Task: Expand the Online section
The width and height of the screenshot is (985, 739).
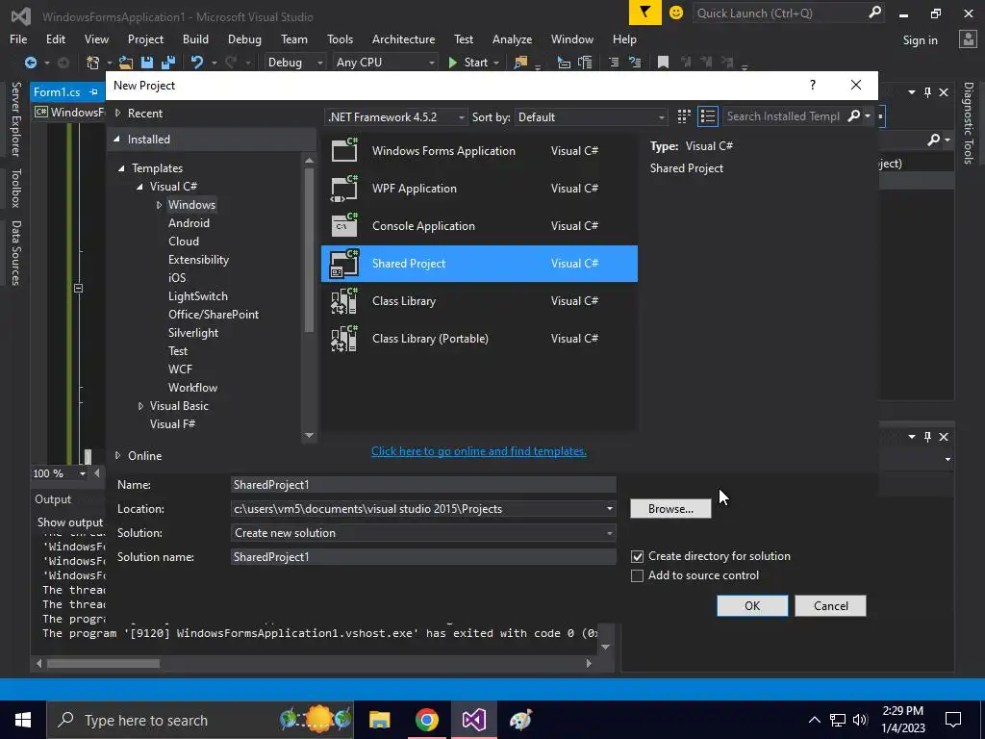Action: (x=117, y=455)
